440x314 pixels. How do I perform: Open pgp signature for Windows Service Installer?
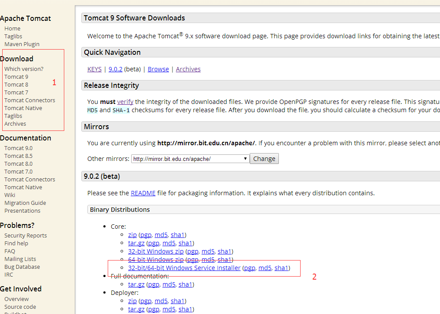coord(250,268)
